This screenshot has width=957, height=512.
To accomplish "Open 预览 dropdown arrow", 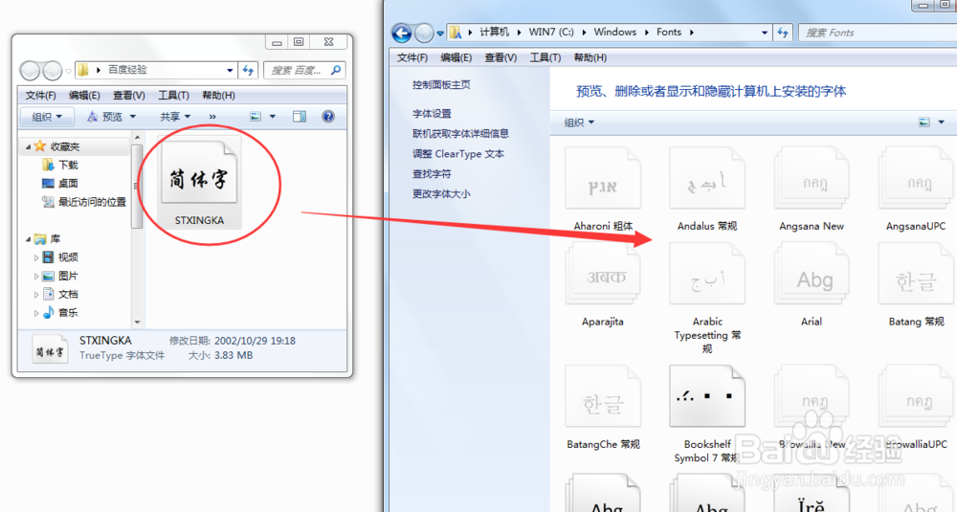I will point(132,117).
